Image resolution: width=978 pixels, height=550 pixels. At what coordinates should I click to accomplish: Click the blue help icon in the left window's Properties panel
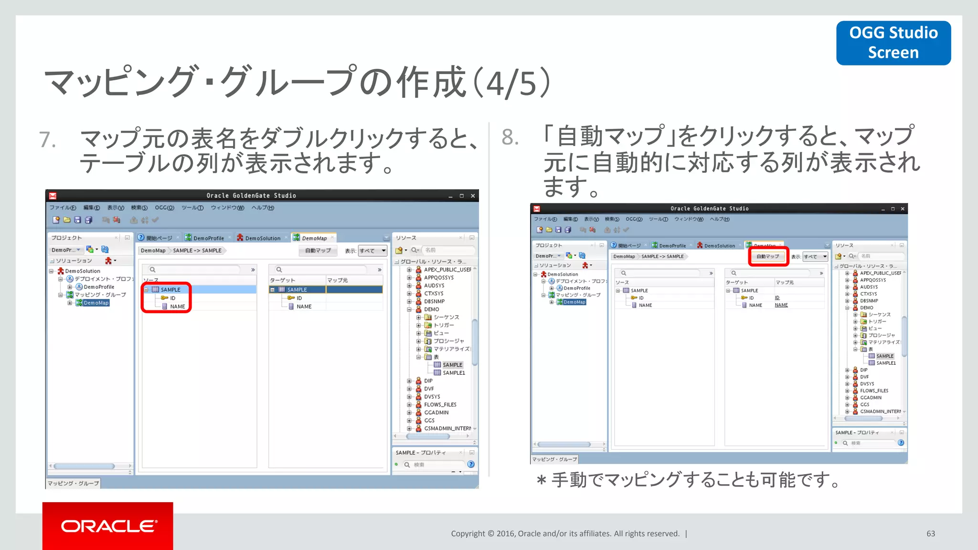471,464
